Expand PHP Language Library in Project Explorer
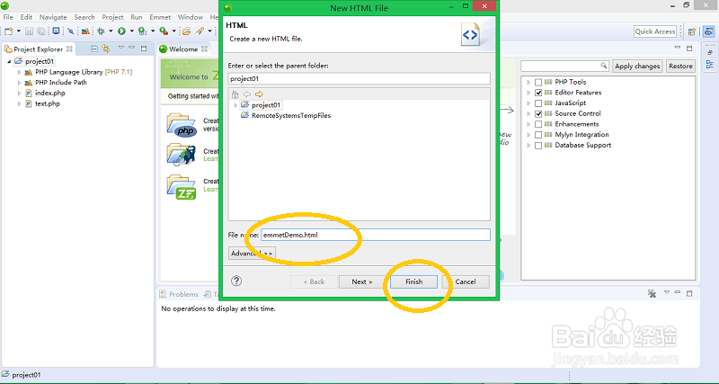The image size is (719, 384). [19, 72]
